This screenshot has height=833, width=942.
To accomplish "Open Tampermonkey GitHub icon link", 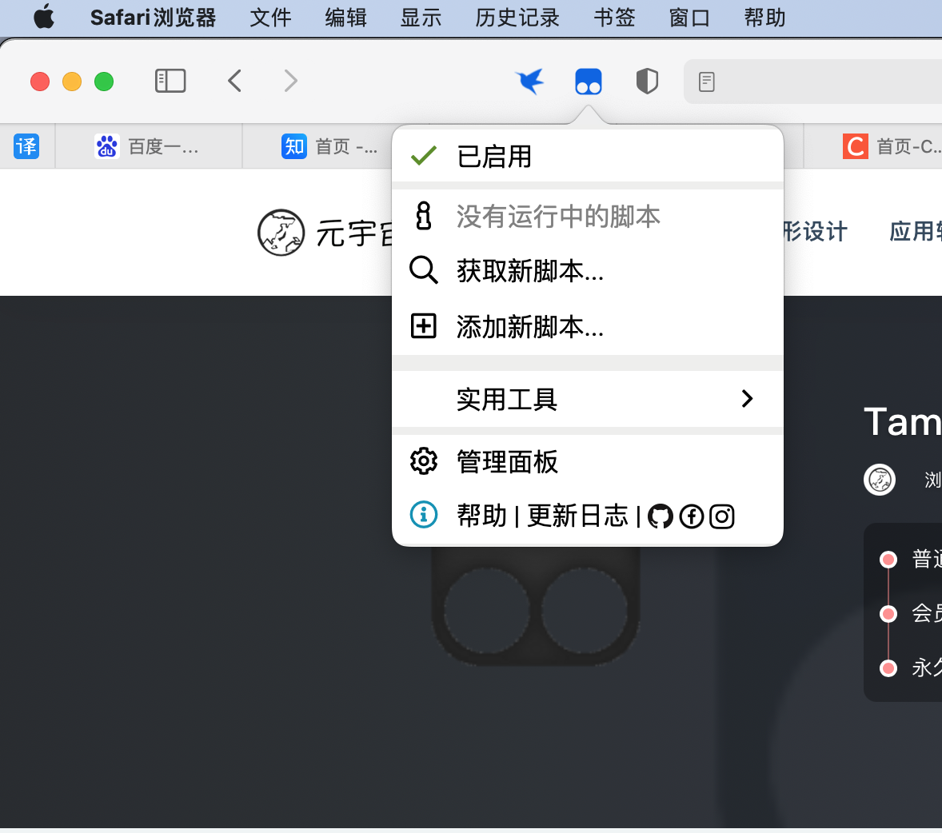I will (660, 516).
